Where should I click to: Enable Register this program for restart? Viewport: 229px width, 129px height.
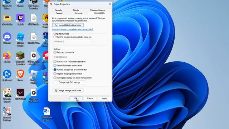55,74
